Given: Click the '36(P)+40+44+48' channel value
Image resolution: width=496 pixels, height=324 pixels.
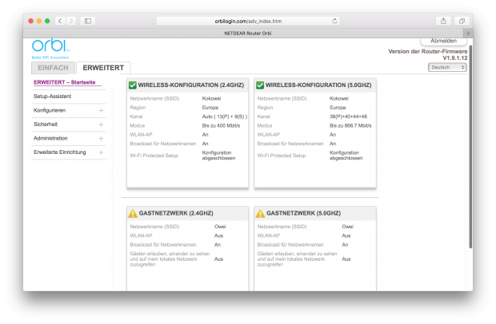Looking at the screenshot, I should click(348, 117).
